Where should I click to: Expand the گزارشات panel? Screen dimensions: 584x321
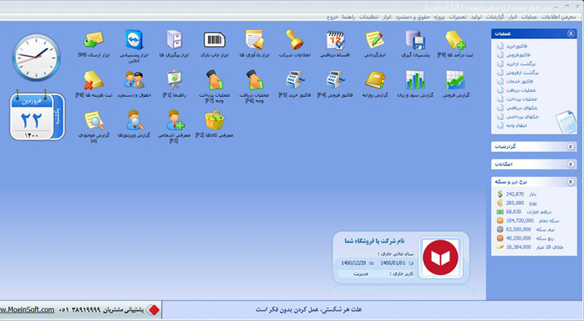[x=571, y=147]
